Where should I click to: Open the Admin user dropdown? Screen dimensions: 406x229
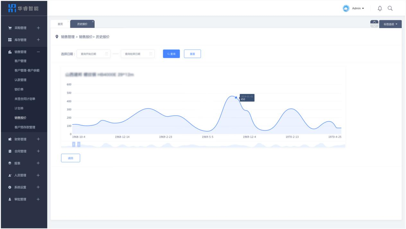(x=358, y=9)
